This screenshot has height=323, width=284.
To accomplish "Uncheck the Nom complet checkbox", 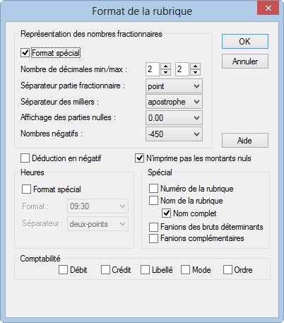I will pos(166,213).
